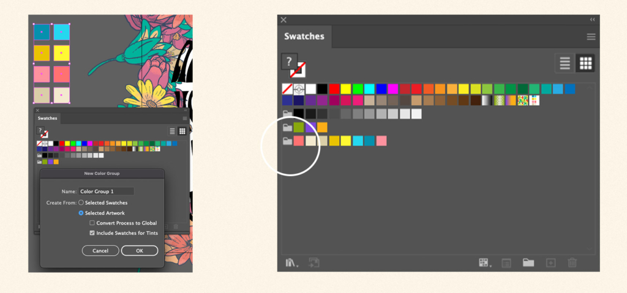Screen dimensions: 627x293
Task: Select the Selected Artwork radio button
Action: point(81,213)
